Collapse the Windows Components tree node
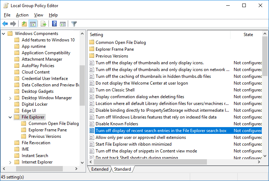The height and width of the screenshot is (181, 269). pyautogui.click(x=4, y=34)
